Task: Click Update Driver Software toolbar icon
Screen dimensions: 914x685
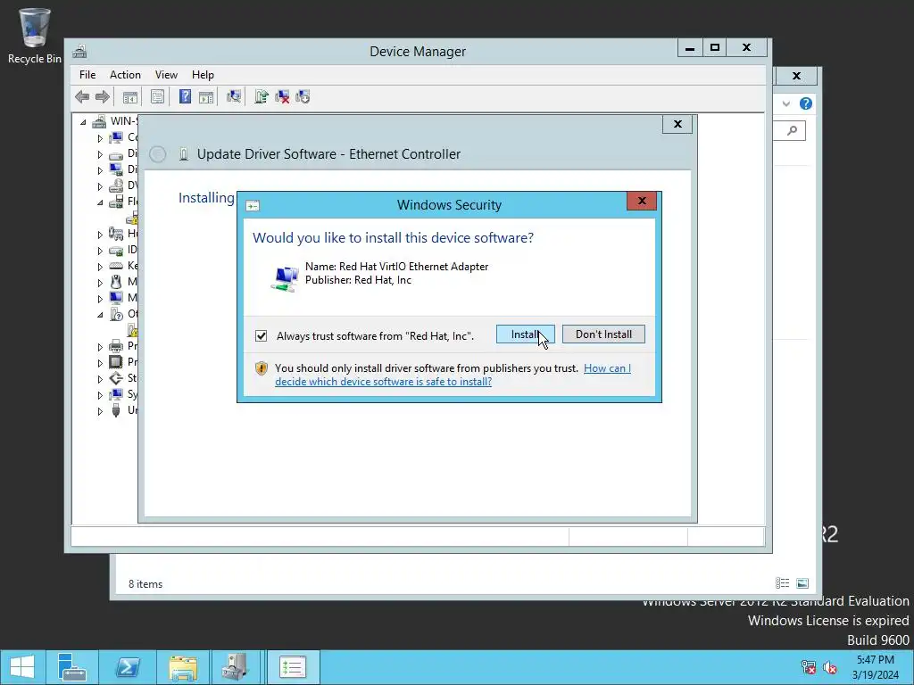Action: [x=262, y=96]
